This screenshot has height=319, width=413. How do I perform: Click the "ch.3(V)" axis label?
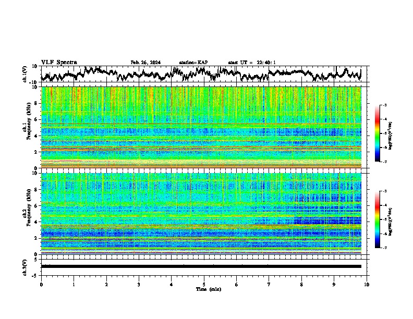point(25,267)
